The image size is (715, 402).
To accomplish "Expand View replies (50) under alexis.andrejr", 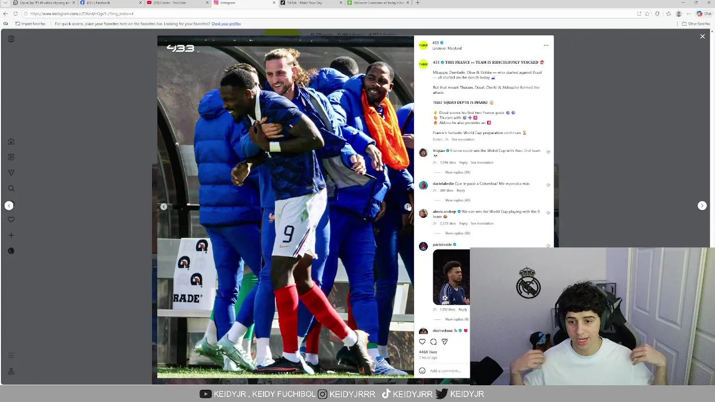I will (457, 233).
